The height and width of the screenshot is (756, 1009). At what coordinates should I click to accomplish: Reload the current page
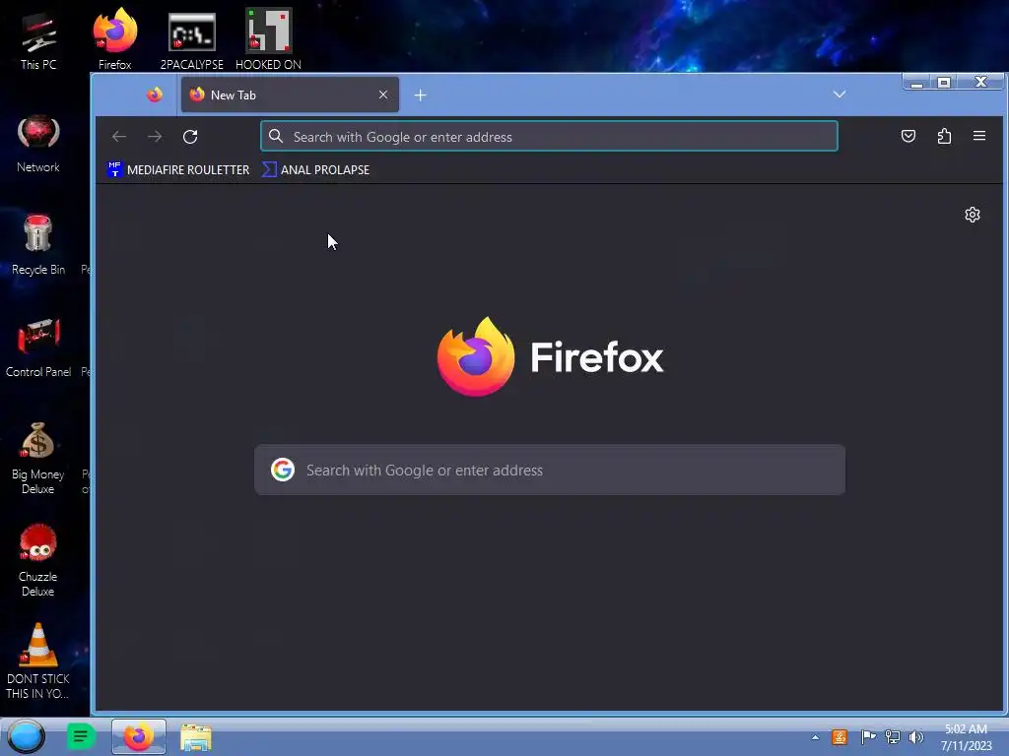[190, 136]
